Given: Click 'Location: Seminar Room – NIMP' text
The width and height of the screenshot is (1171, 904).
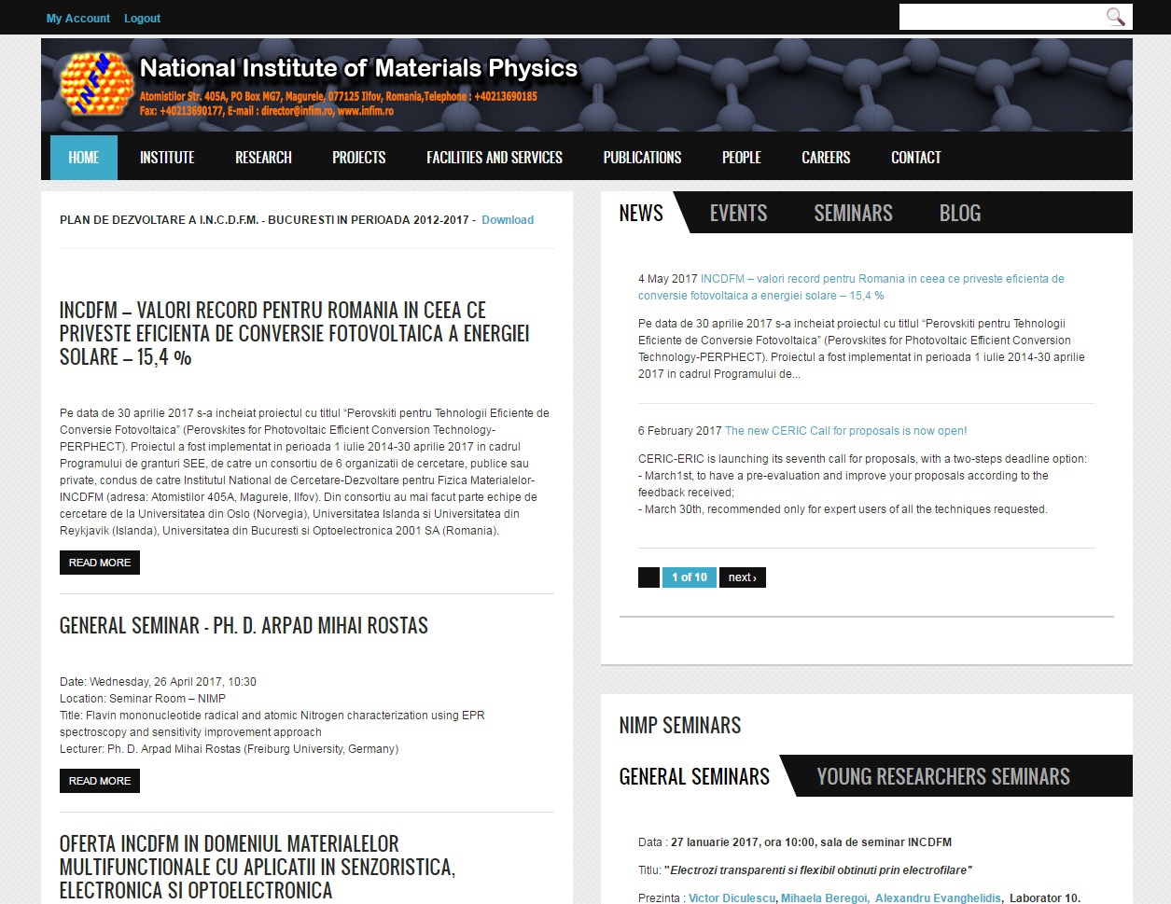Looking at the screenshot, I should (143, 699).
